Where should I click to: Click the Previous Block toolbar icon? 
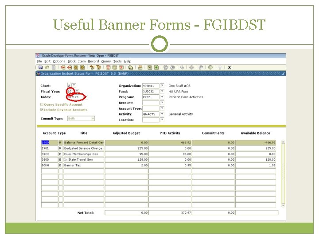point(92,67)
